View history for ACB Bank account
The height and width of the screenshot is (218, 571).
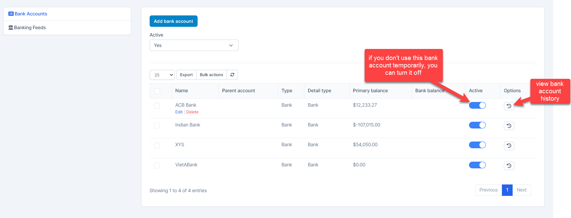pos(509,106)
